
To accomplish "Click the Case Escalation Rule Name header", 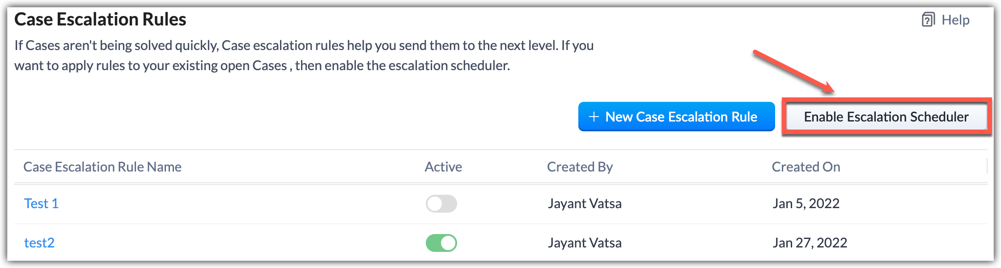I will [102, 167].
